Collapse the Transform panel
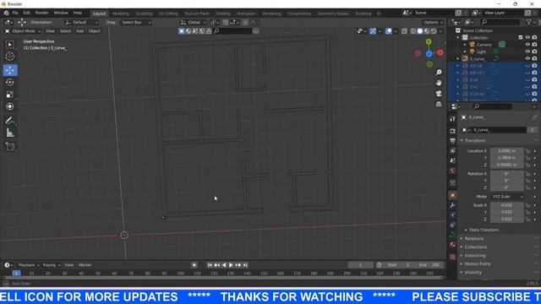This screenshot has height=304, width=541. tap(474, 141)
